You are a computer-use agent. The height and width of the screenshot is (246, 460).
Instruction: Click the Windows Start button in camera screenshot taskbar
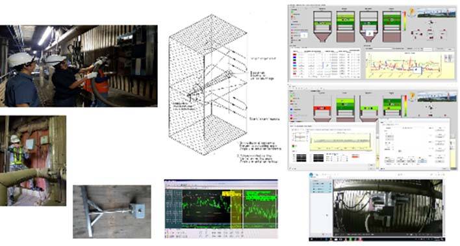312,239
